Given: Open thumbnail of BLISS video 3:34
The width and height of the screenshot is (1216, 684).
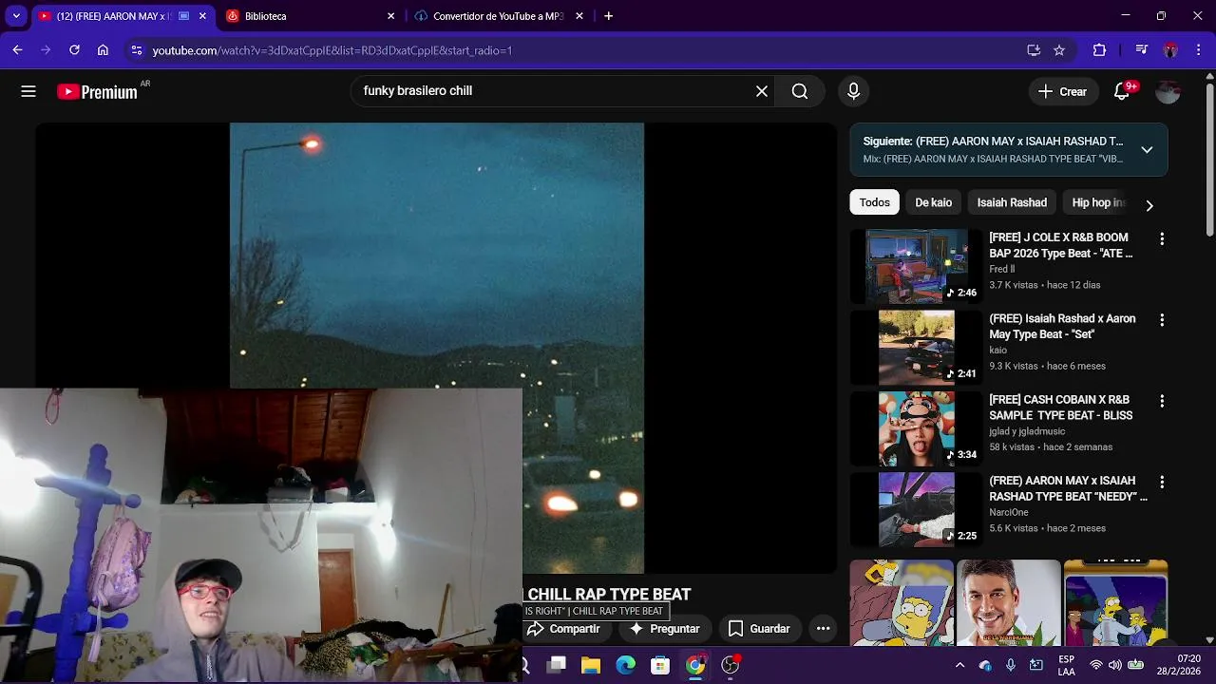Looking at the screenshot, I should point(917,428).
